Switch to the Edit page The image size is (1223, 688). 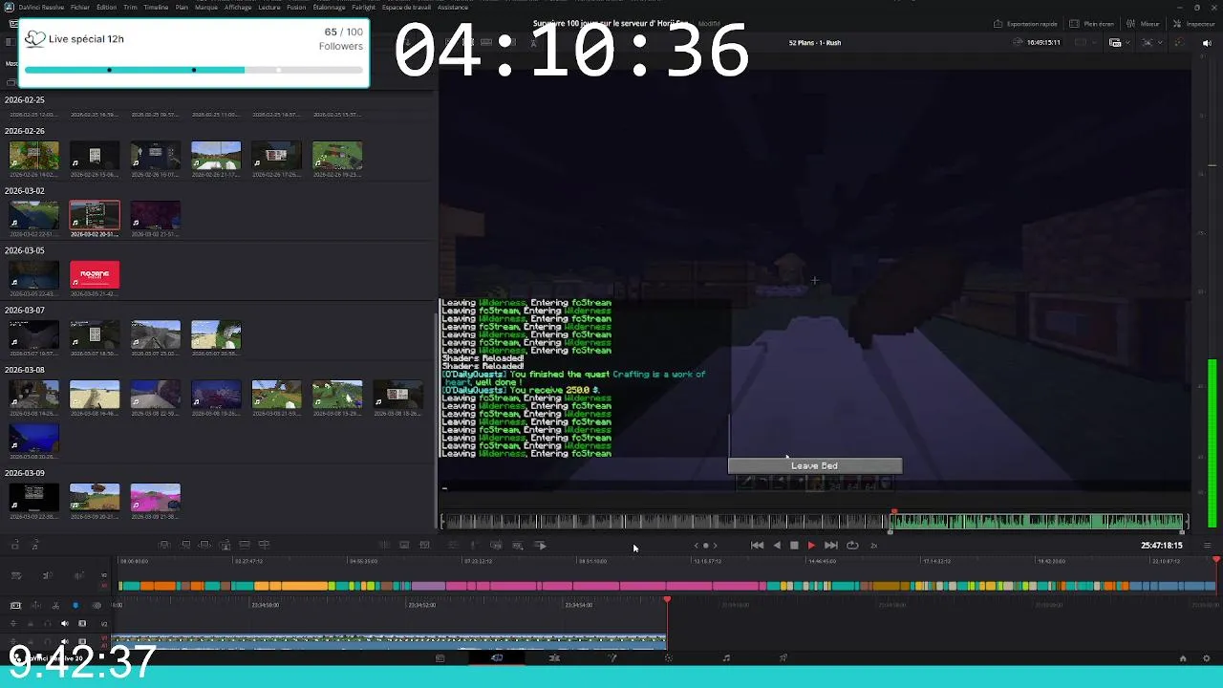click(554, 658)
